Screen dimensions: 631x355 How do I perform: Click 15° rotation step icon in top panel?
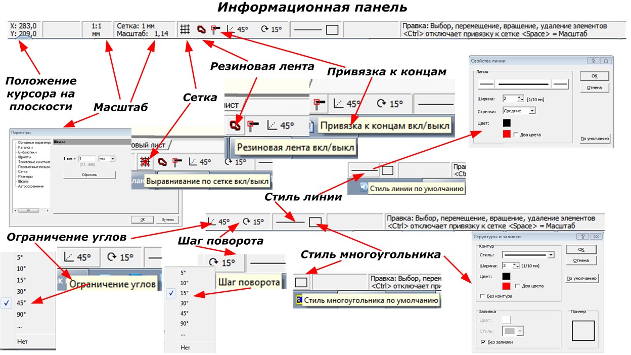click(271, 29)
